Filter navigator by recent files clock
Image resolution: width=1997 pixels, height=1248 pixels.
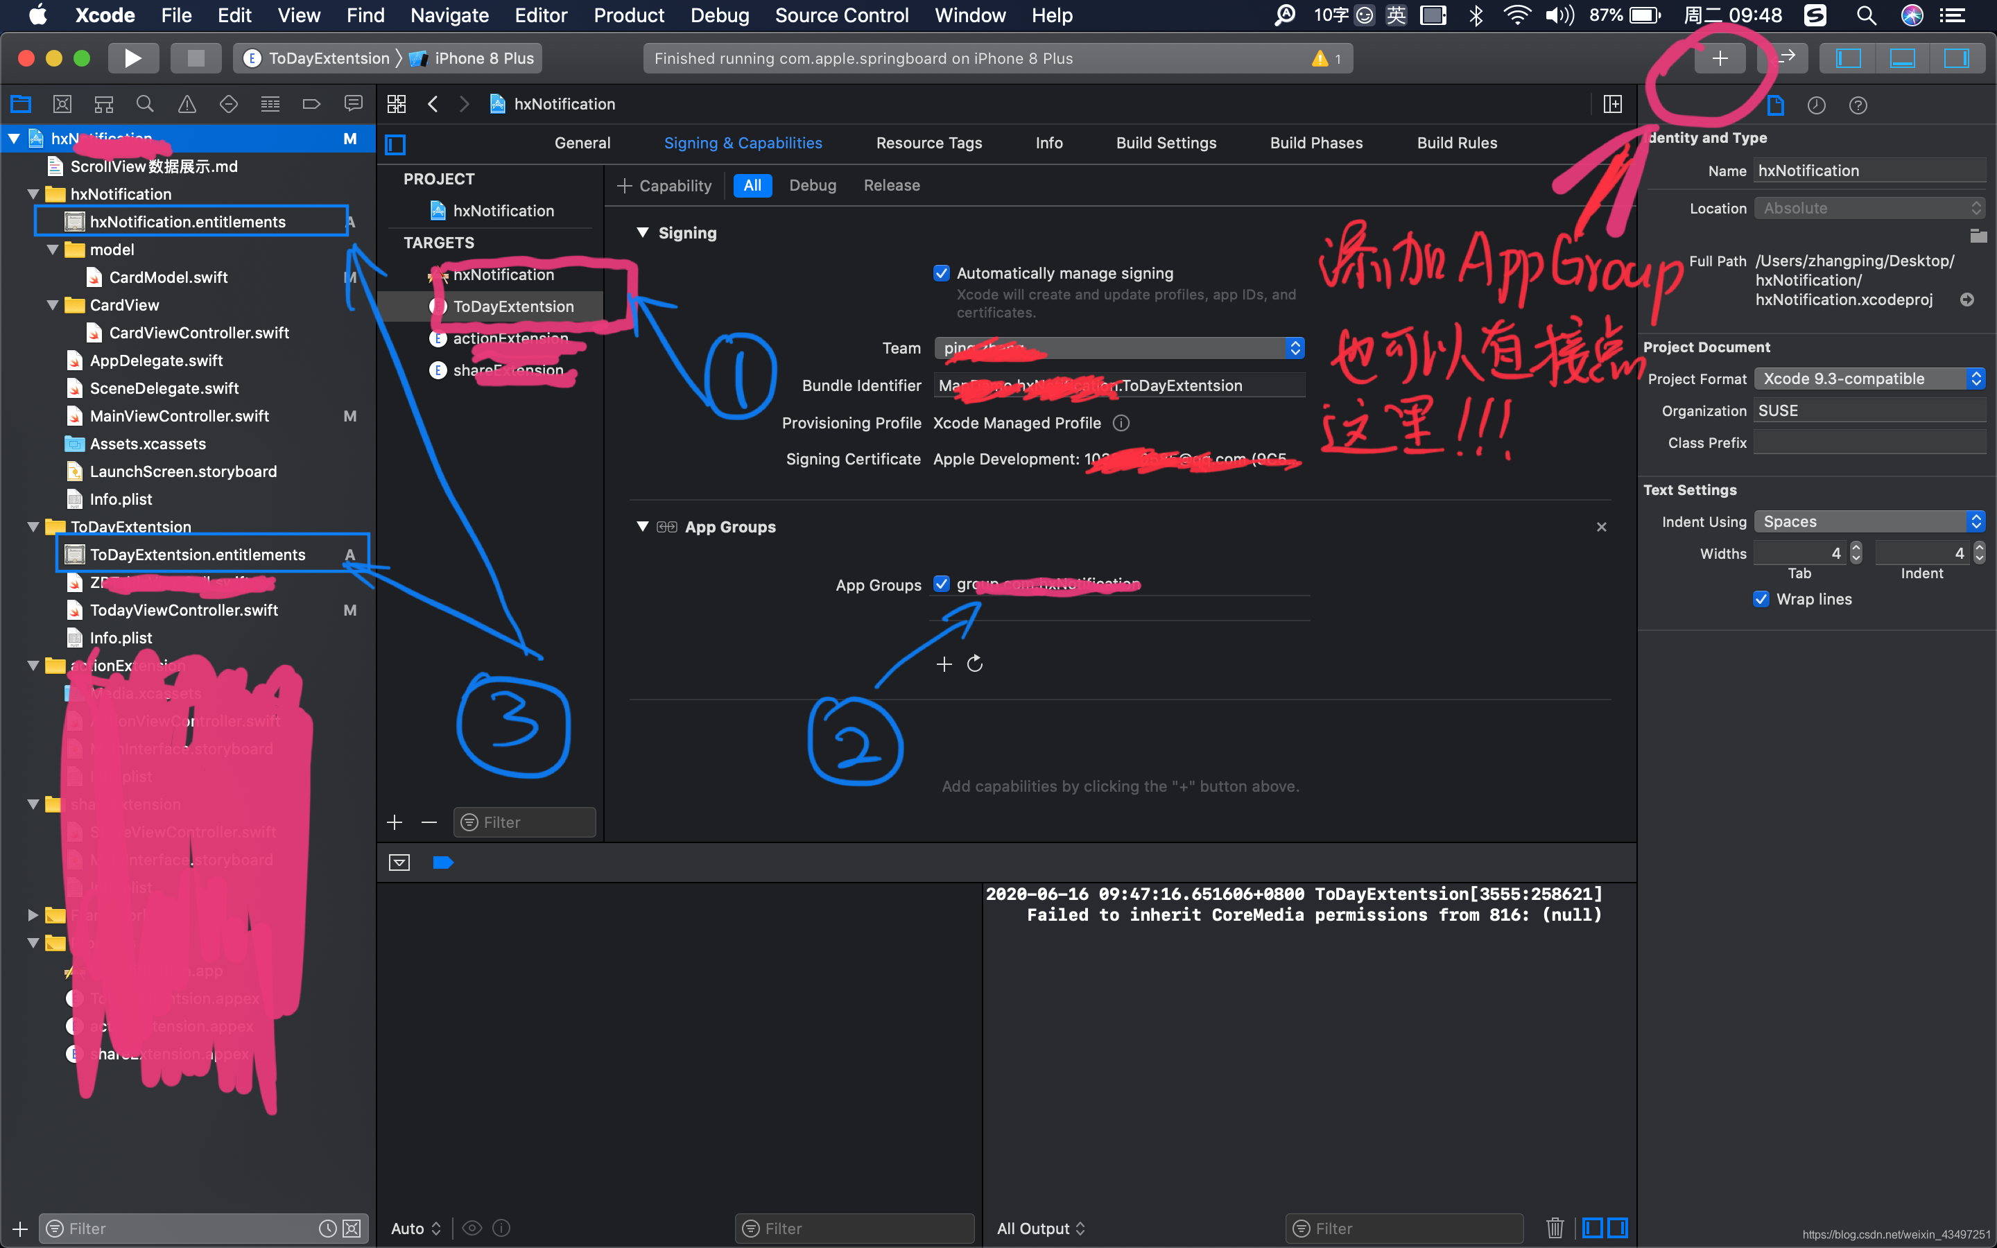point(327,1228)
